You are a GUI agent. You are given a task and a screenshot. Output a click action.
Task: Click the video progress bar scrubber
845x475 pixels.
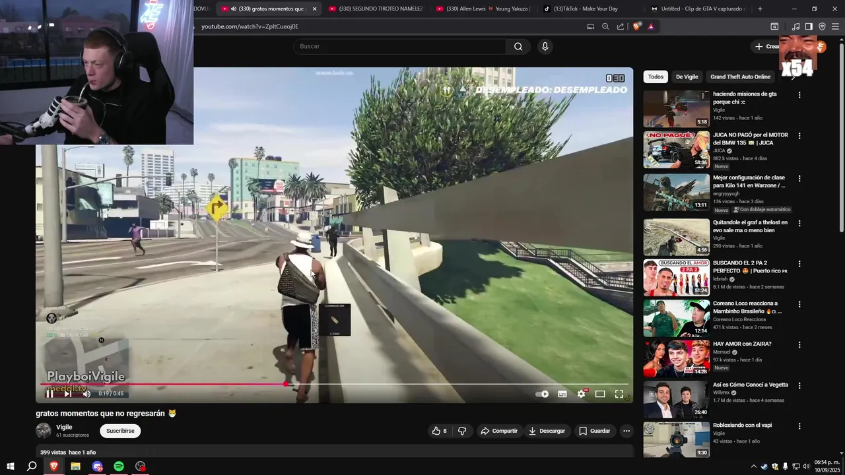[286, 384]
